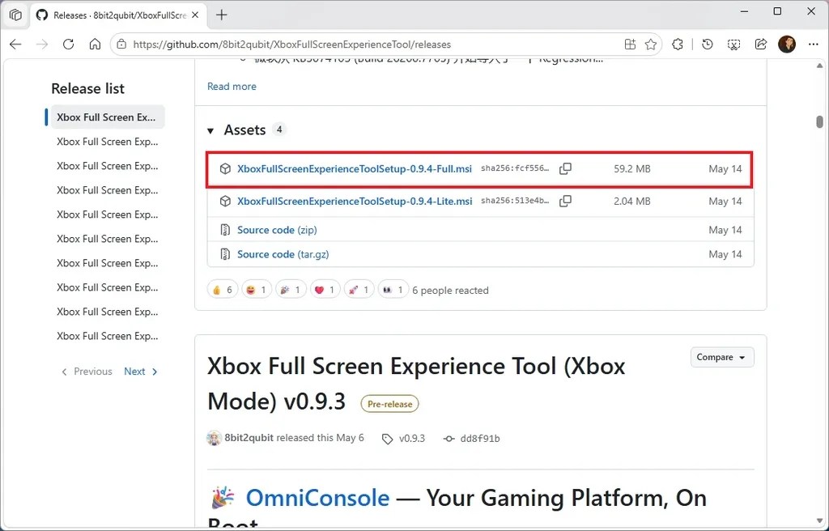Close the Releases browser tab

[x=195, y=15]
